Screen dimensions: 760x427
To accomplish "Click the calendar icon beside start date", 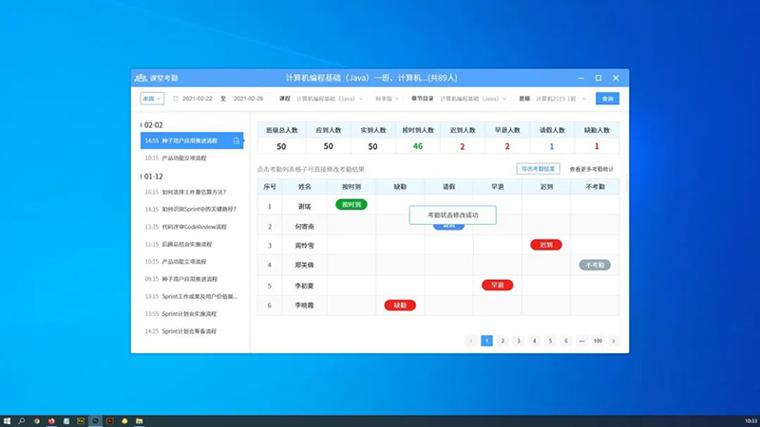I will tap(175, 99).
